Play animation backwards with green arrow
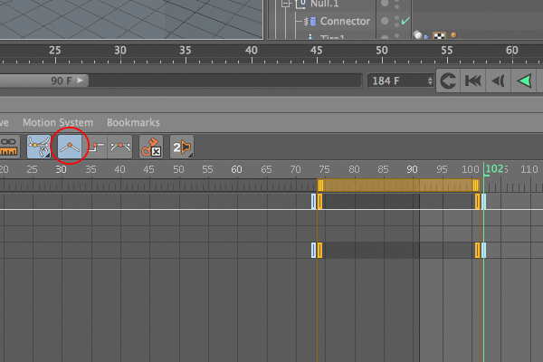The image size is (543, 362). point(524,81)
